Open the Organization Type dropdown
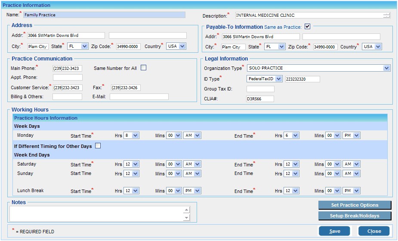The image size is (398, 241). tap(386, 68)
